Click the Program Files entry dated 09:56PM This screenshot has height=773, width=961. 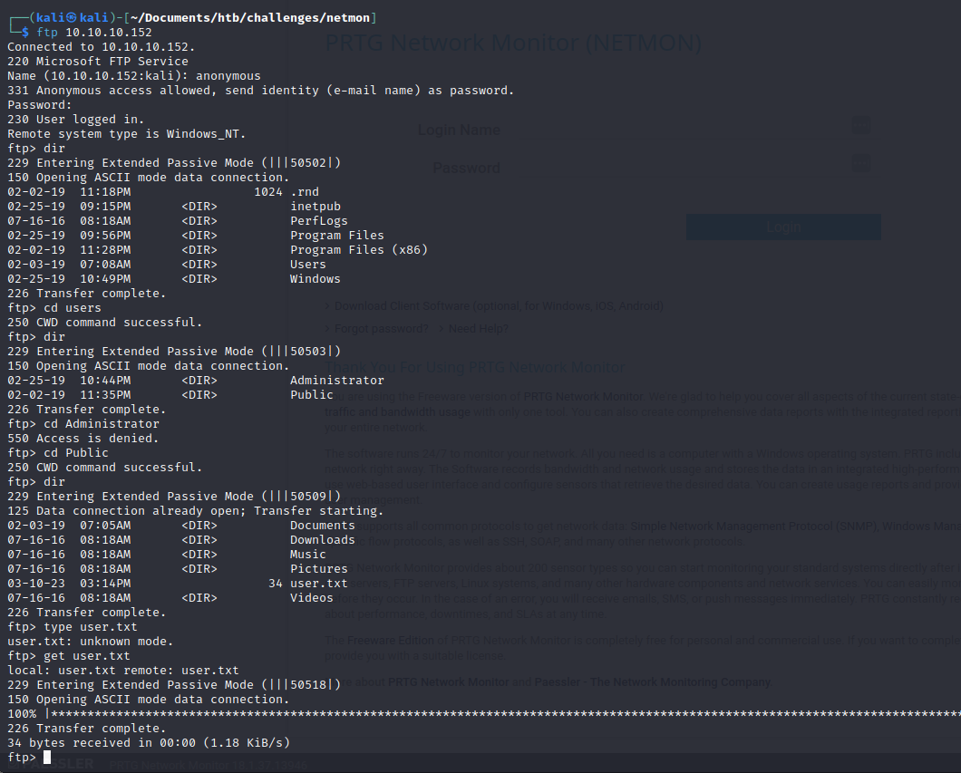[x=336, y=236]
